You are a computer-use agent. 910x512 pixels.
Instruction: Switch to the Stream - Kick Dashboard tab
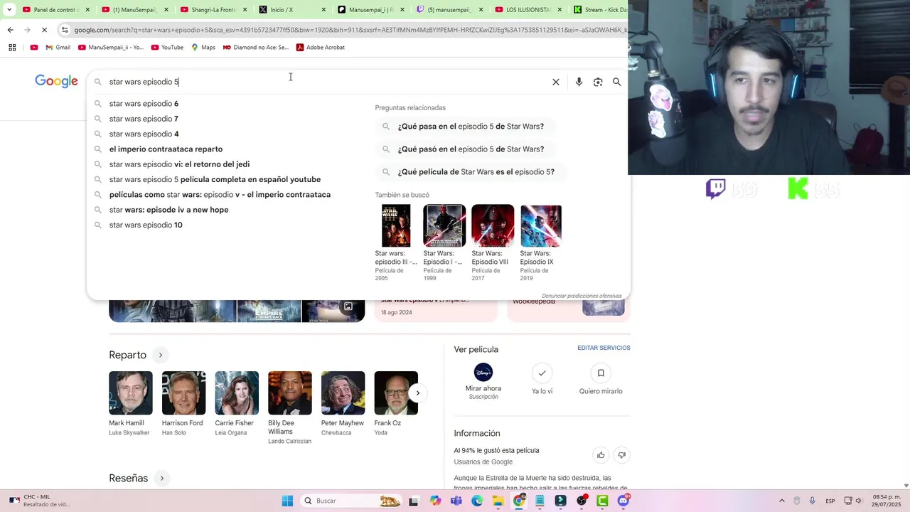pos(599,10)
